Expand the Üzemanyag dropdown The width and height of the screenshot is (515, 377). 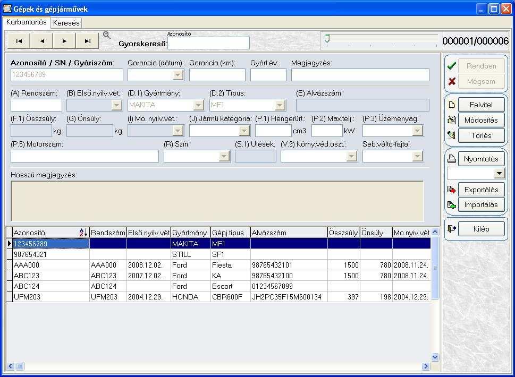click(x=417, y=131)
